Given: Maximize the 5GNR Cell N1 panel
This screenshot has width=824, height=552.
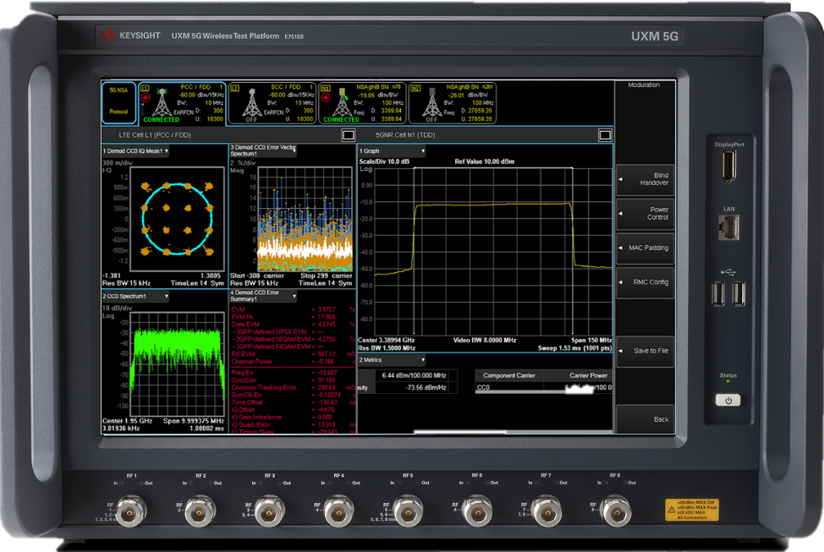Looking at the screenshot, I should coord(604,134).
